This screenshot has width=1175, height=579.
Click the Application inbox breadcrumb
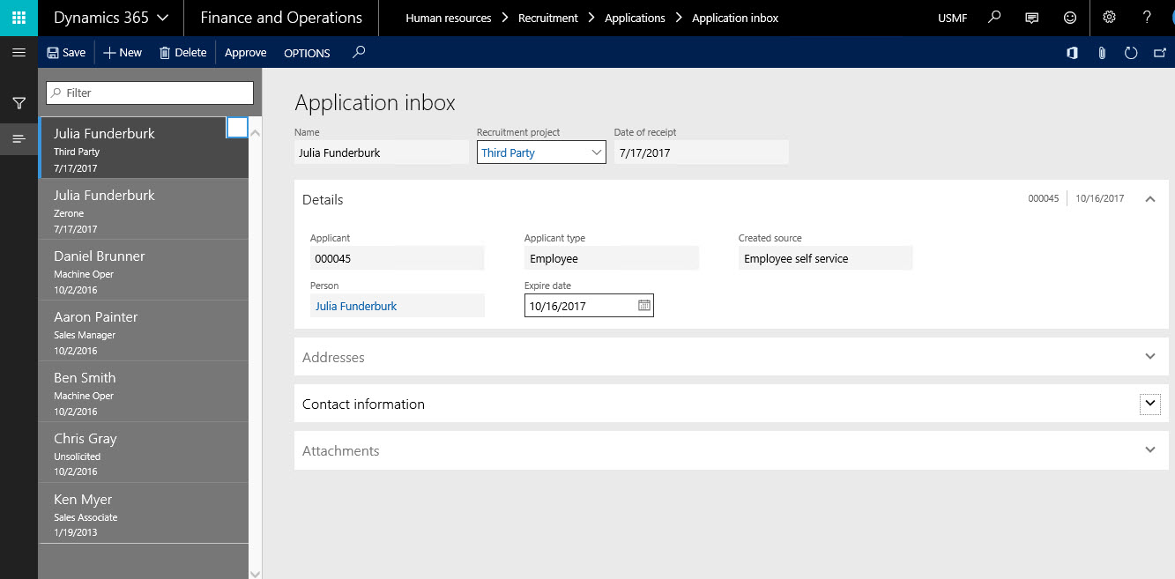click(735, 18)
